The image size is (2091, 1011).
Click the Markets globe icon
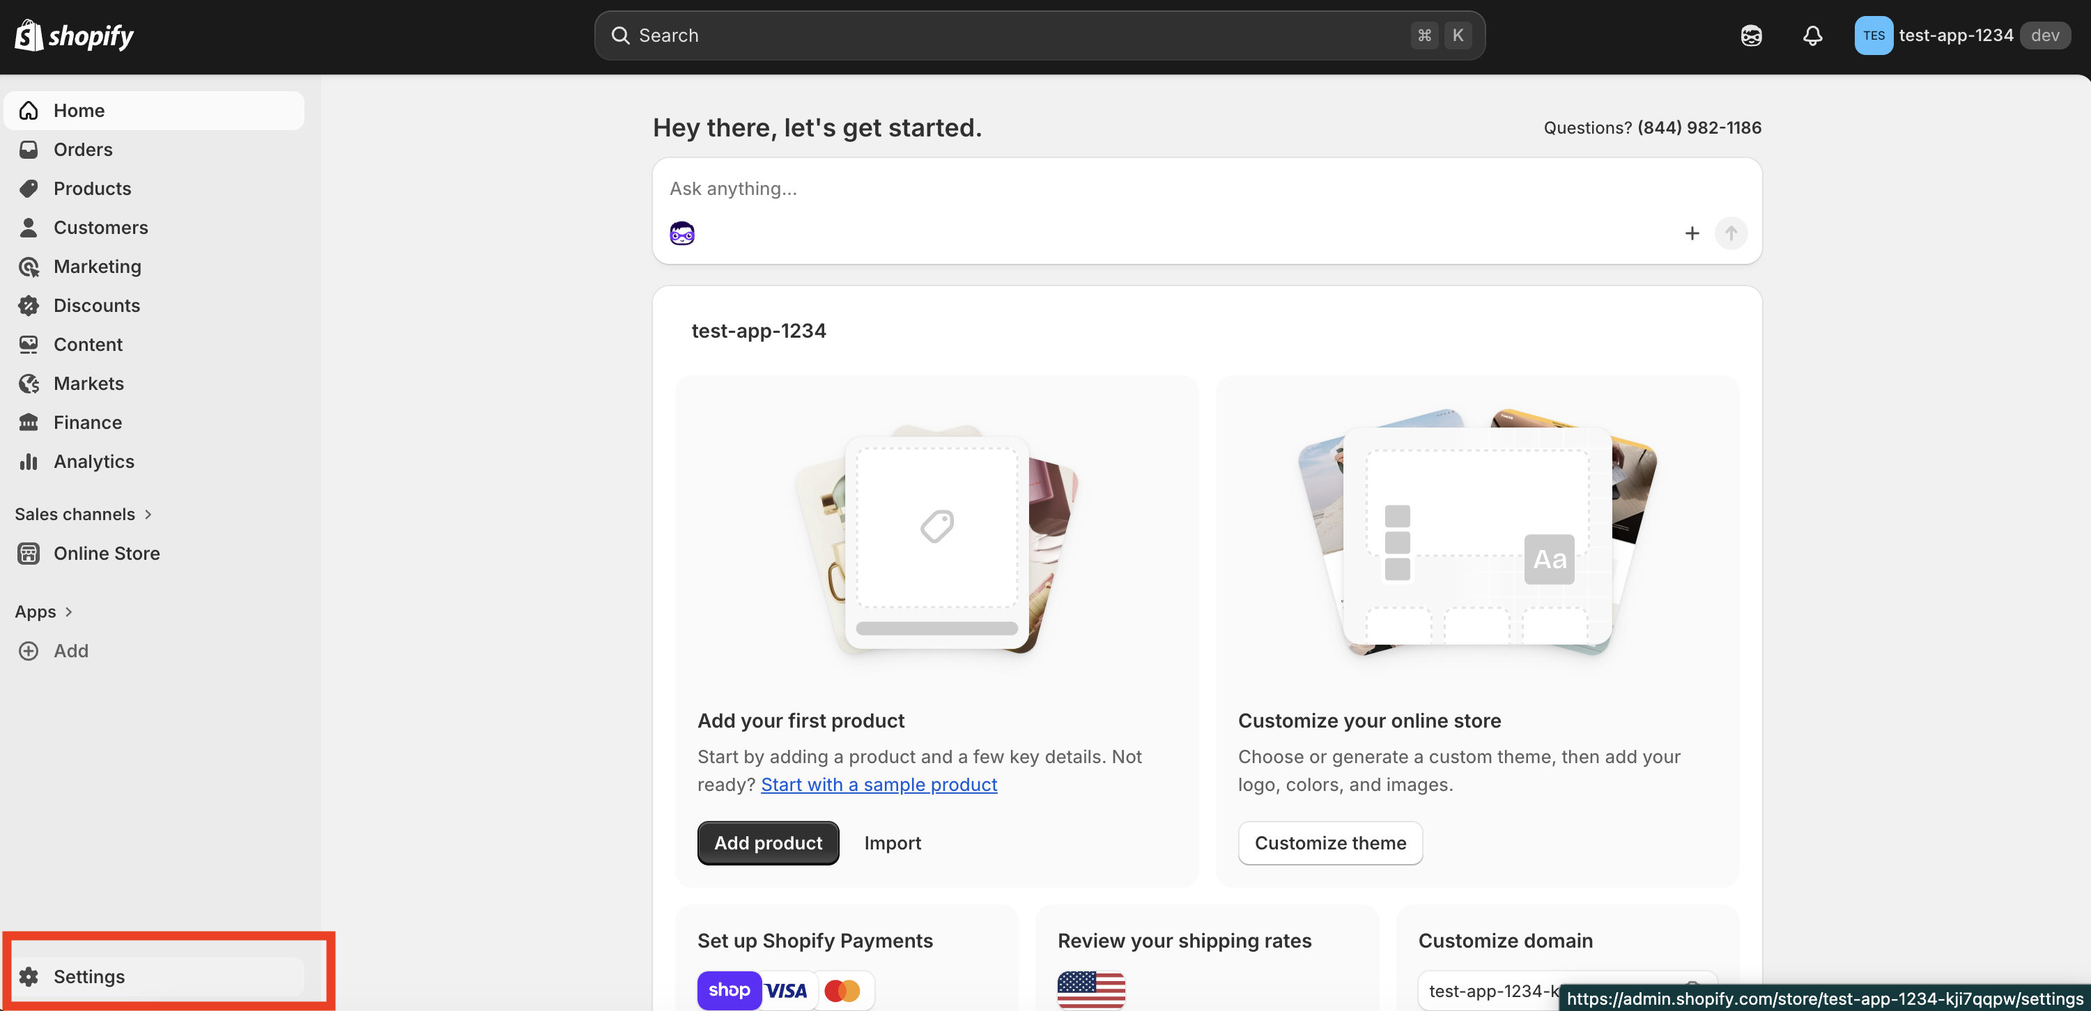[x=29, y=383]
